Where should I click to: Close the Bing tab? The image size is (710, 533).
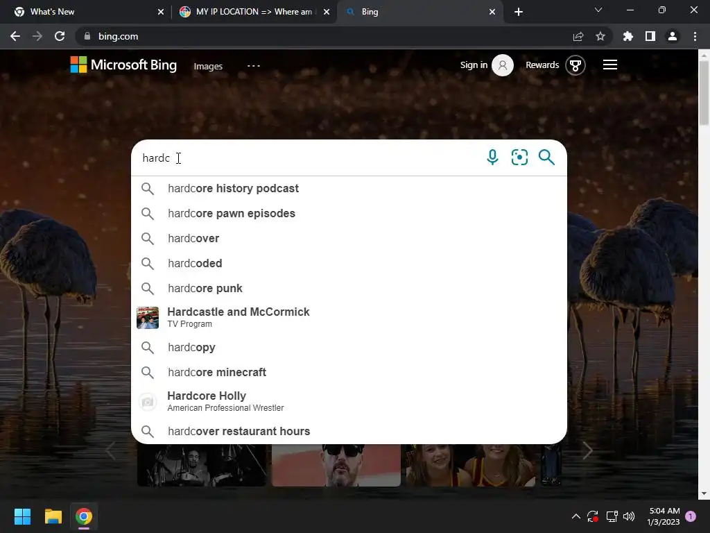coord(492,12)
